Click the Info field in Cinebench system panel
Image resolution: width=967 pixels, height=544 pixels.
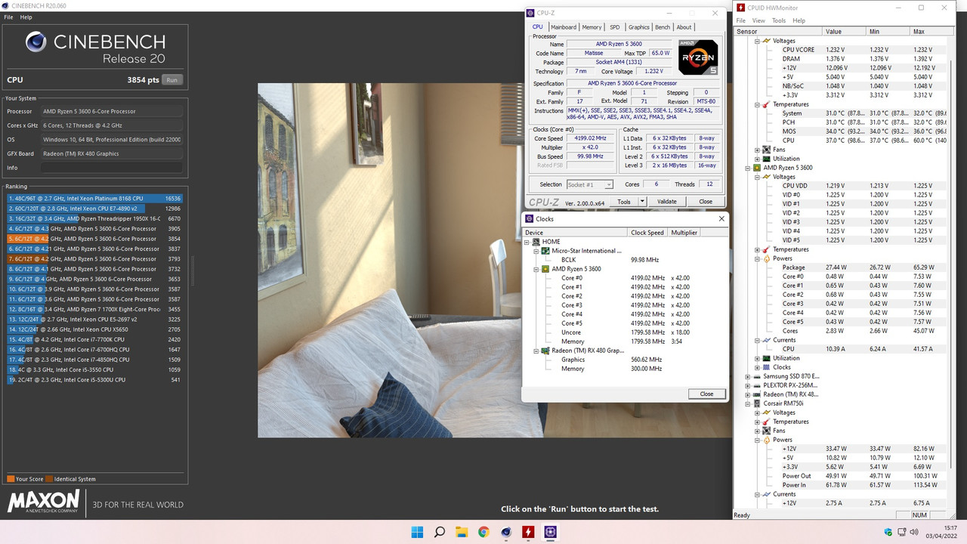[113, 168]
